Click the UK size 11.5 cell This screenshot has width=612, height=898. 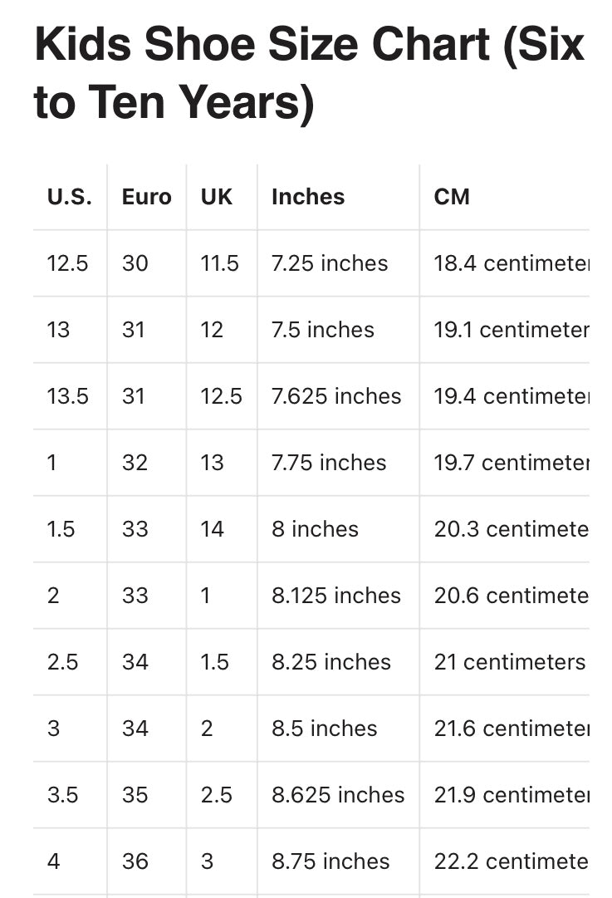coord(219,263)
